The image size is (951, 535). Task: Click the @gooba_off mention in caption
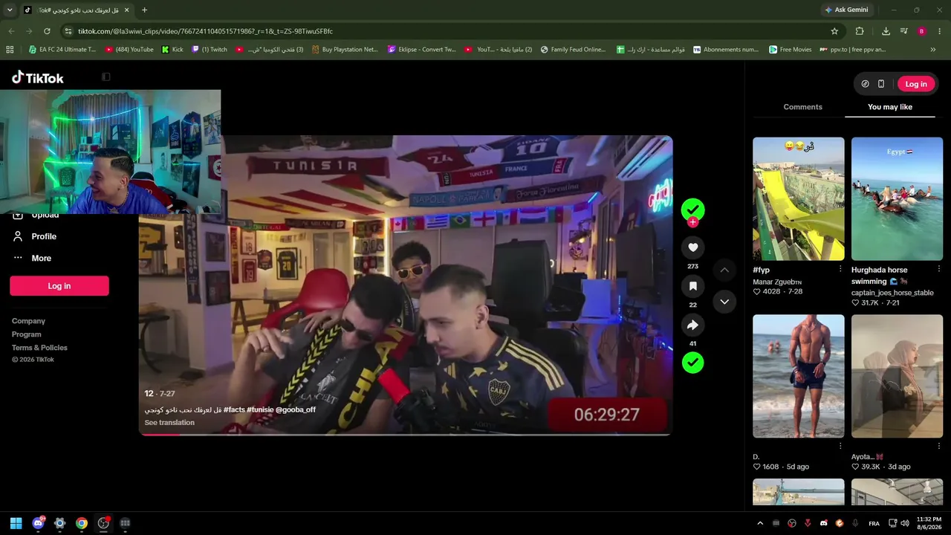coord(296,409)
